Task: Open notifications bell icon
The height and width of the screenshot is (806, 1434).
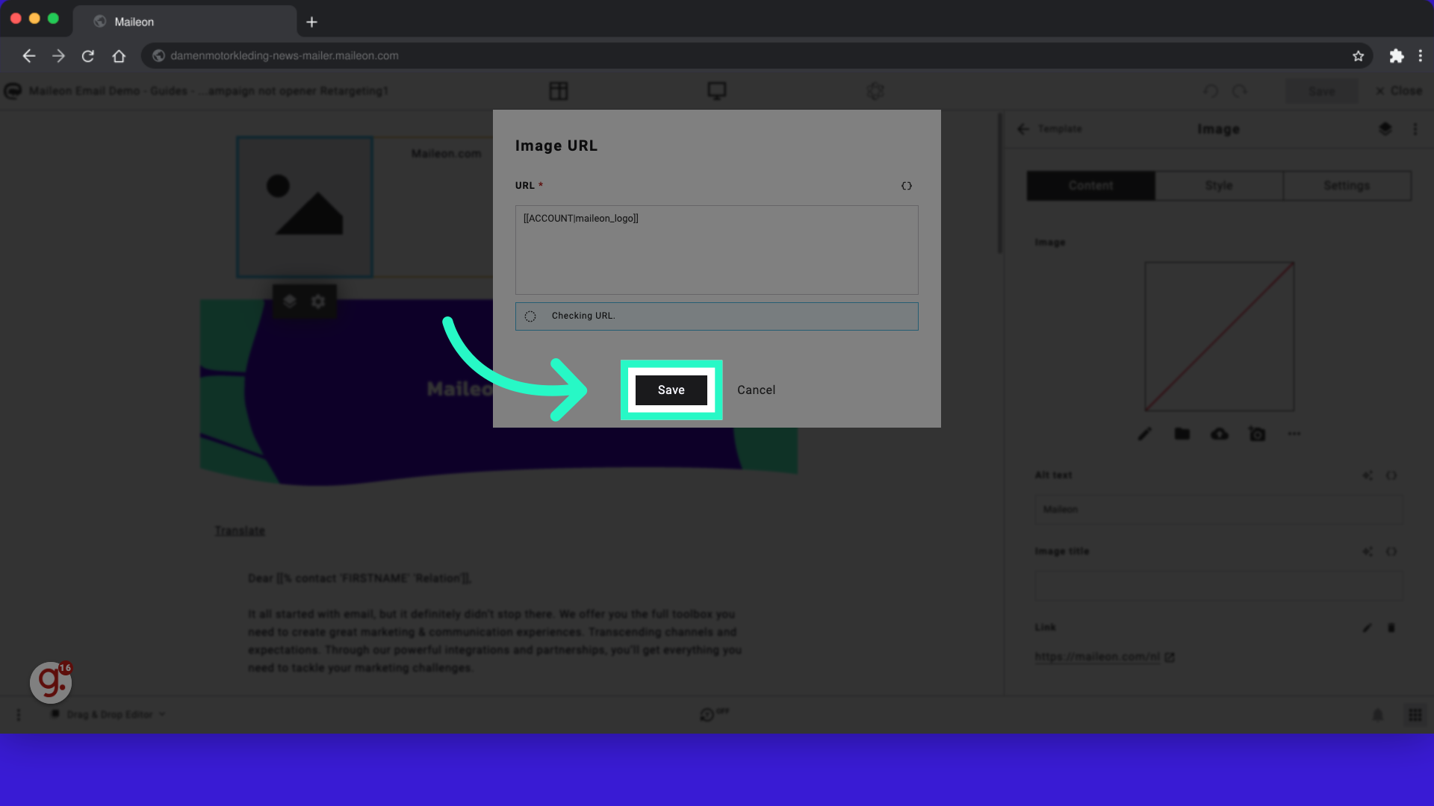Action: [x=1378, y=714]
